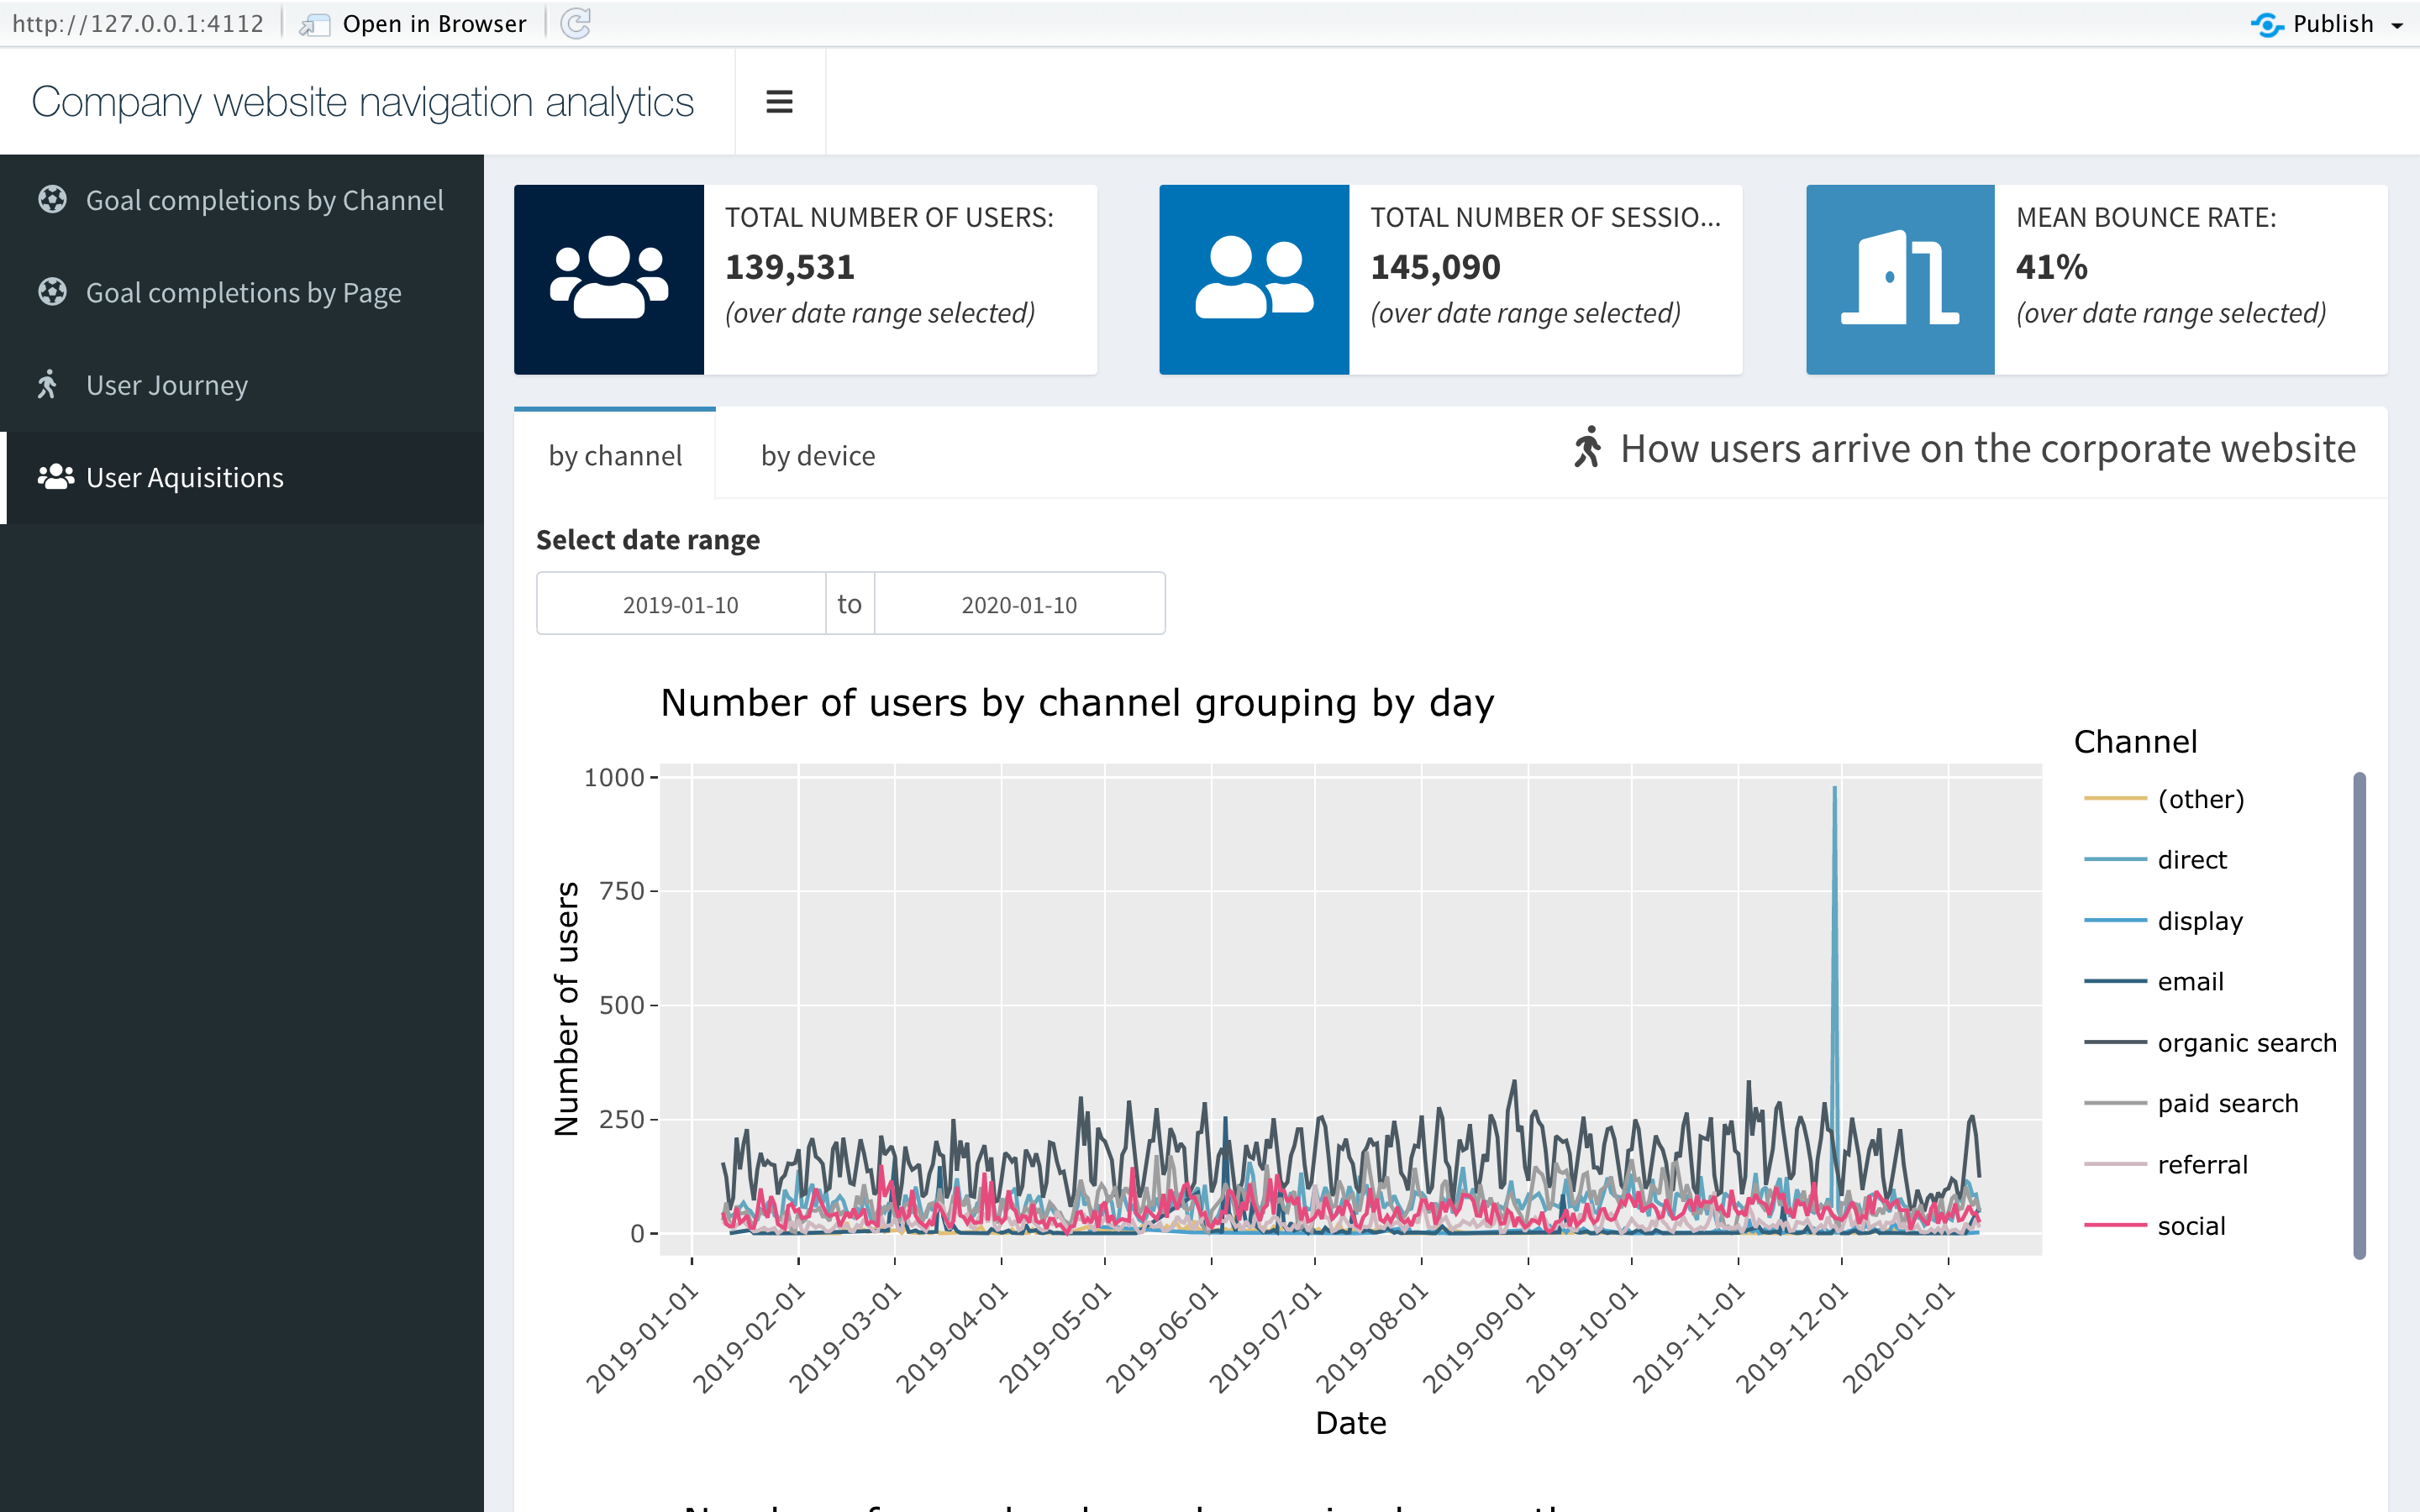Screen dimensions: 2420x1512
Task: Toggle the sidebar hamburger menu
Action: 779,102
